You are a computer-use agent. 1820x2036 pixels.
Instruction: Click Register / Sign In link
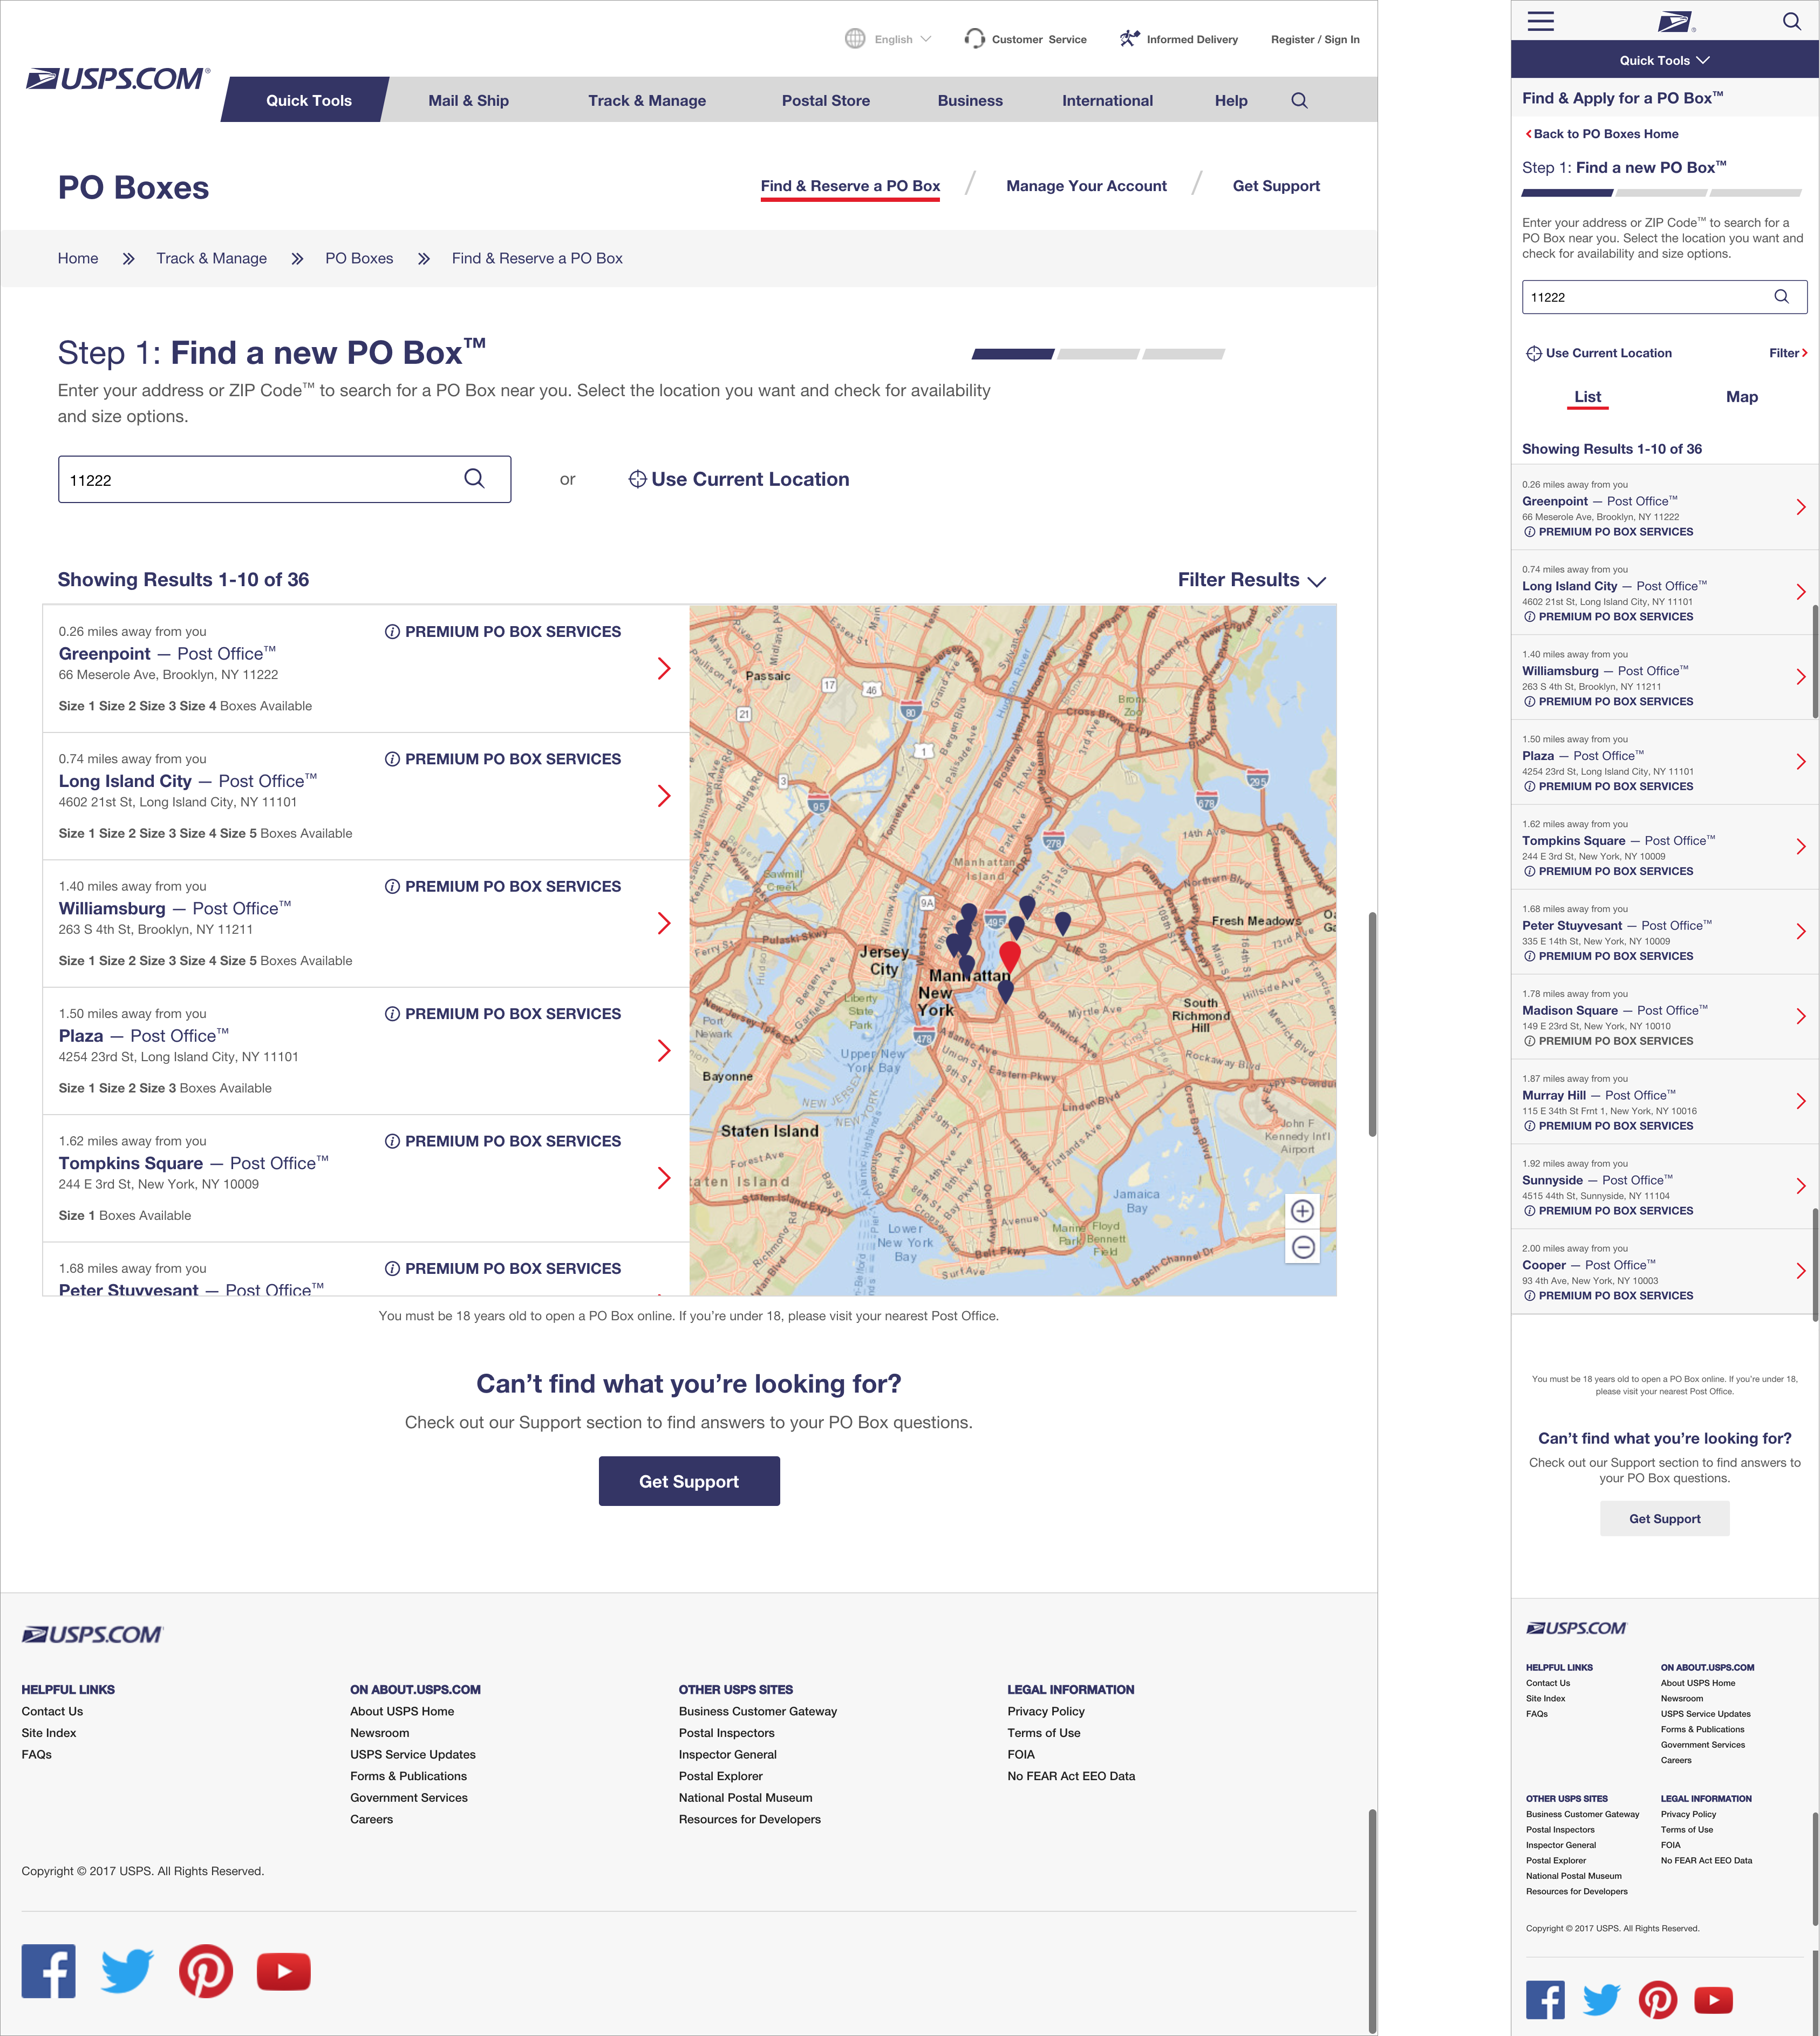[x=1314, y=39]
